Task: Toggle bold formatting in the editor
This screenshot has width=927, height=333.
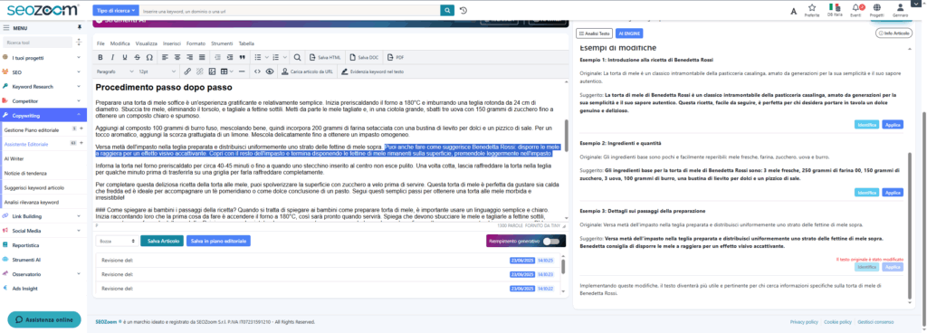Action: tap(100, 57)
